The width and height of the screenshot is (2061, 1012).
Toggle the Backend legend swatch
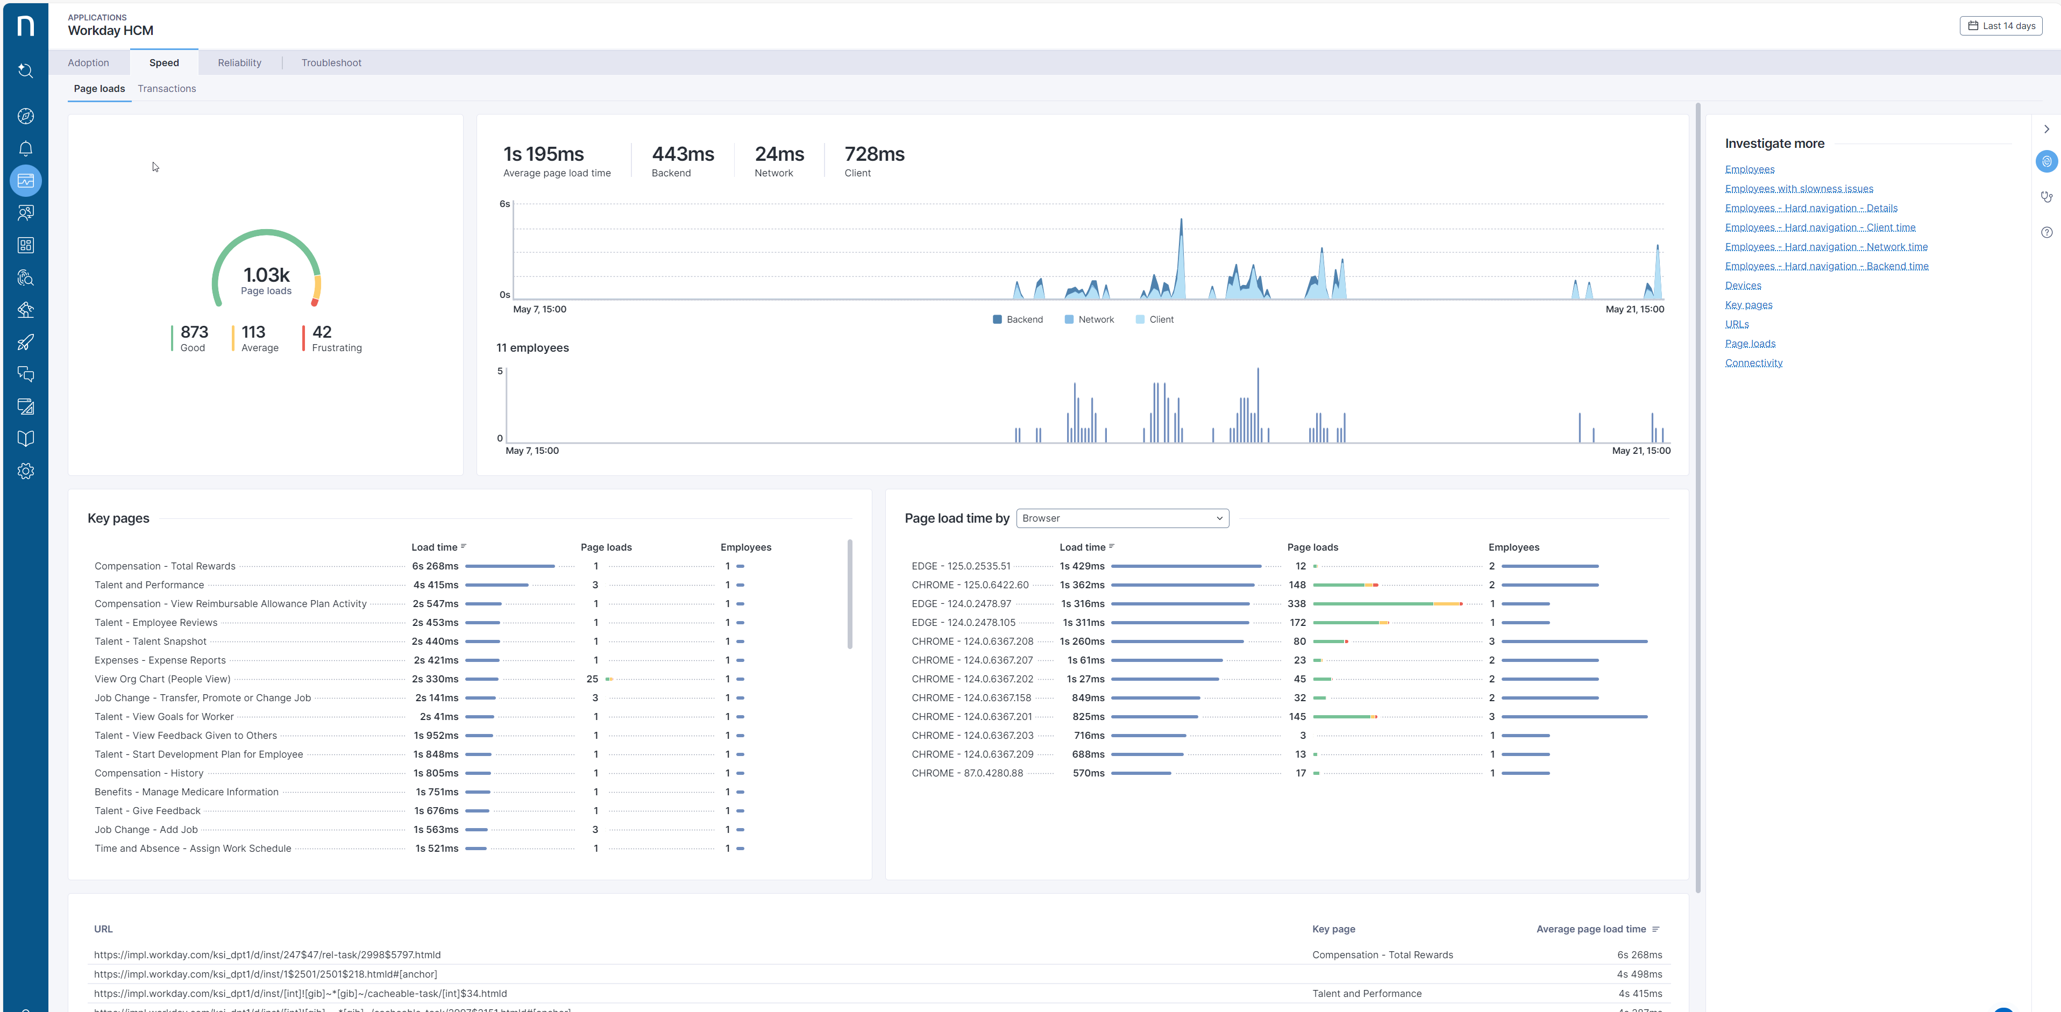pos(997,319)
